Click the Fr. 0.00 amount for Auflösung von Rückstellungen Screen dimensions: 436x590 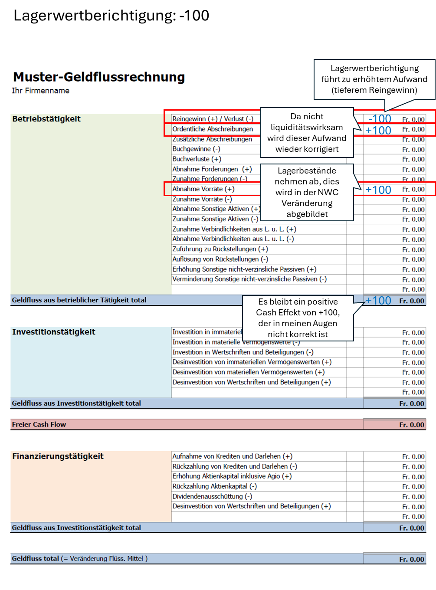(413, 259)
